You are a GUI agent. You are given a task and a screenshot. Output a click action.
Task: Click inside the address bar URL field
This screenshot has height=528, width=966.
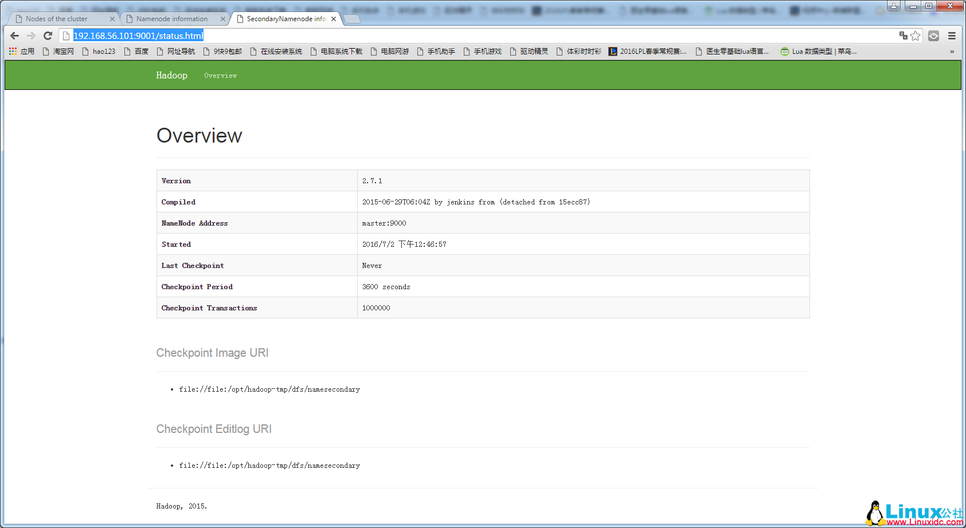(138, 36)
